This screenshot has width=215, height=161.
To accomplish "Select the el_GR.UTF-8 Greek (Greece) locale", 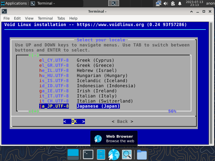I will click(77, 65).
